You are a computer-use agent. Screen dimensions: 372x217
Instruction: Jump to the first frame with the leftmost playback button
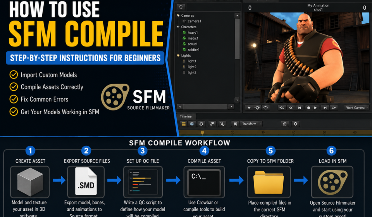point(282,108)
